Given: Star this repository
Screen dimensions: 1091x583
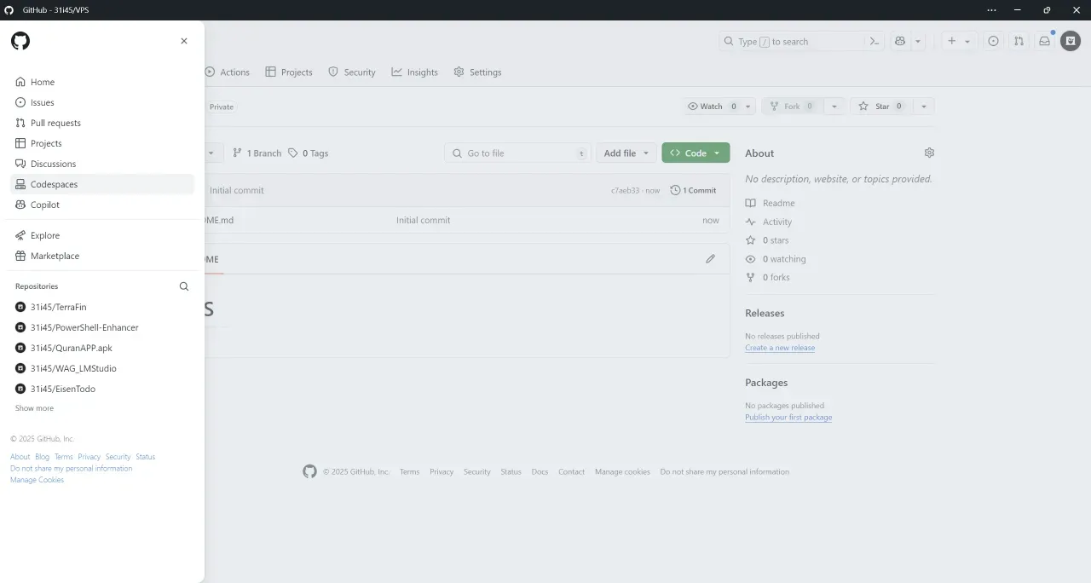Looking at the screenshot, I should click(881, 107).
